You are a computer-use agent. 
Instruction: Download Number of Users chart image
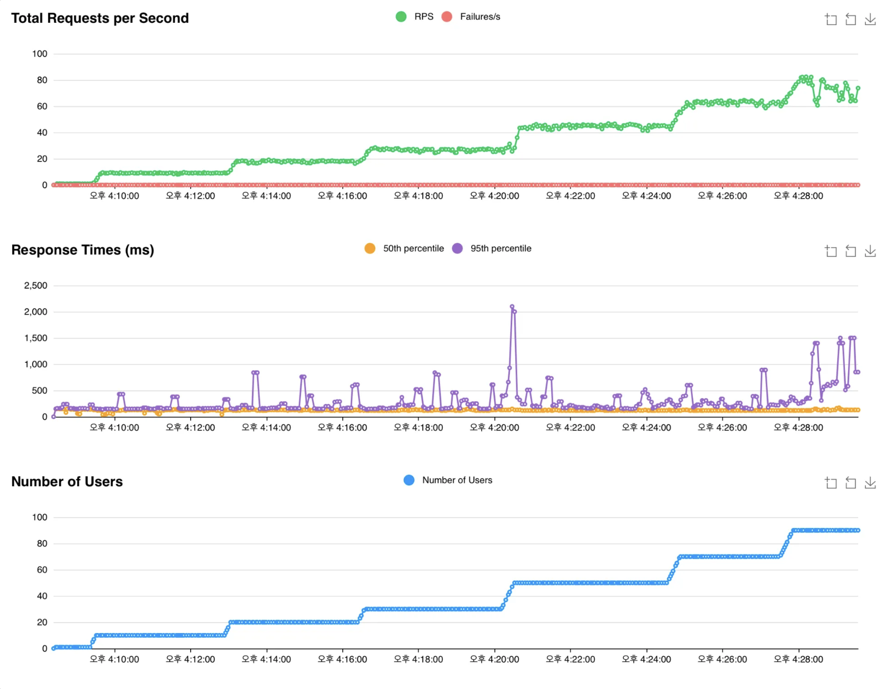[870, 483]
